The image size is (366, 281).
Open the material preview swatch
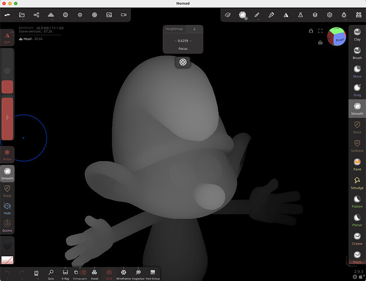pos(7,245)
